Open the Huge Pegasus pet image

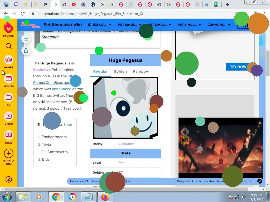click(x=126, y=108)
